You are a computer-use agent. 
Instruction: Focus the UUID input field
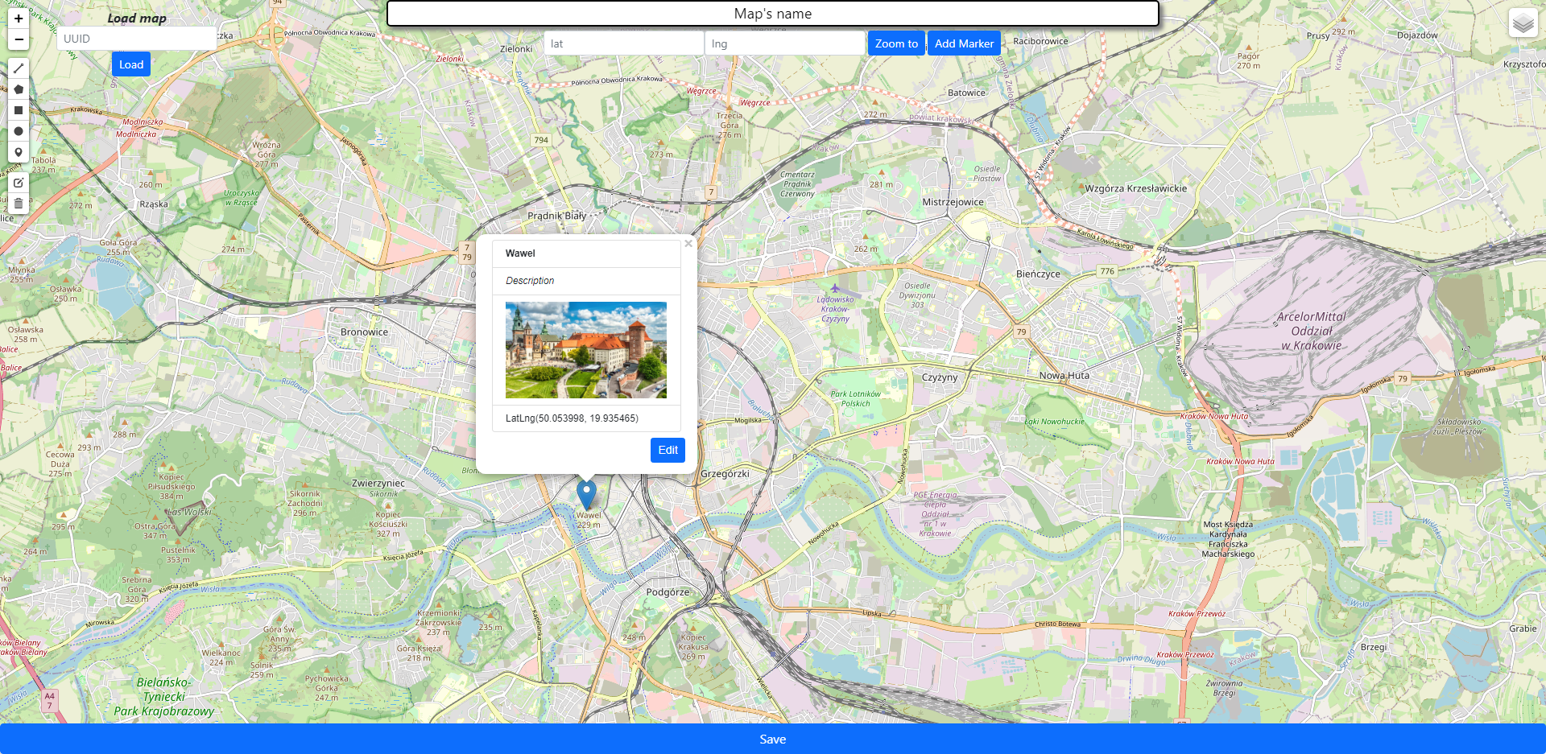[x=136, y=39]
